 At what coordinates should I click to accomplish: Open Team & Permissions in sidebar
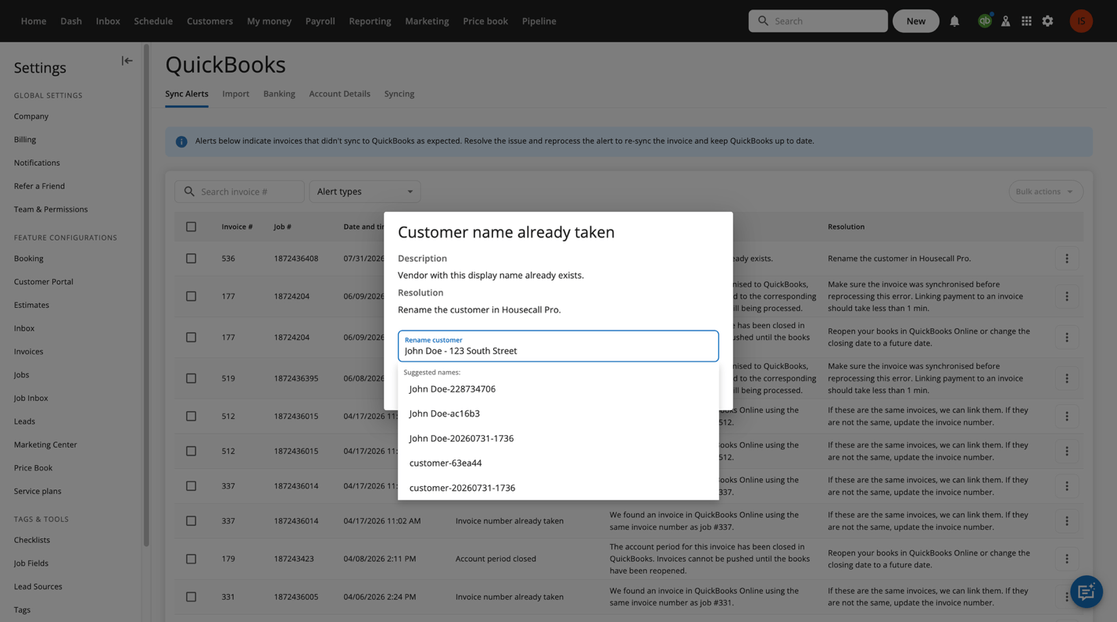coord(51,209)
